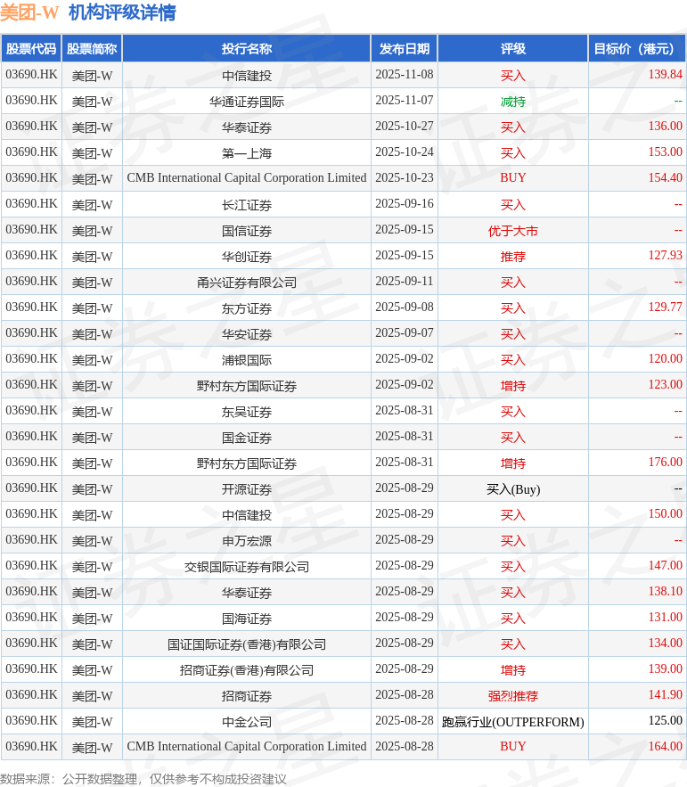Viewport: 687px width, 787px height.
Task: Click target price 176.00
Action: [x=665, y=463]
